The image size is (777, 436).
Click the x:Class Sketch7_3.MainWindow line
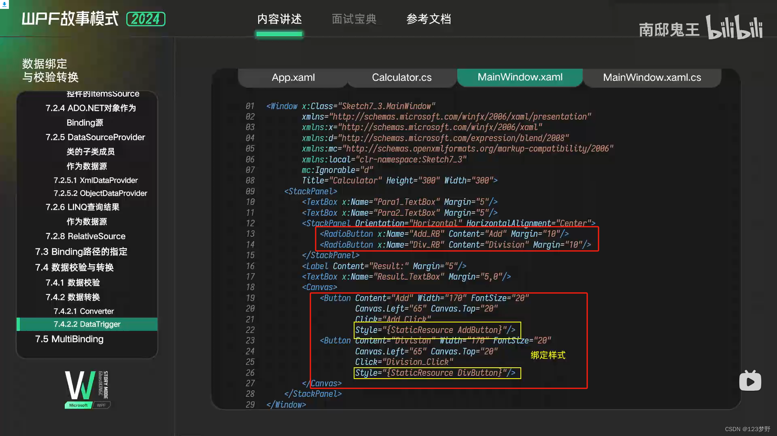point(351,106)
